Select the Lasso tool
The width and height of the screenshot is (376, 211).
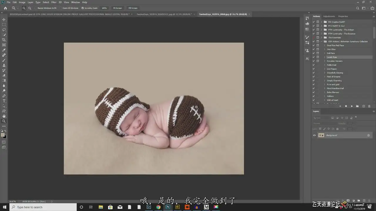4,30
